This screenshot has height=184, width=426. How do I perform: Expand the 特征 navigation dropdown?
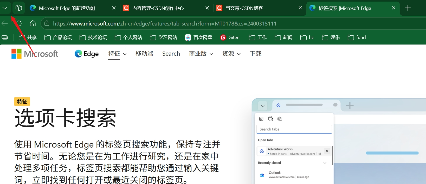(x=117, y=54)
